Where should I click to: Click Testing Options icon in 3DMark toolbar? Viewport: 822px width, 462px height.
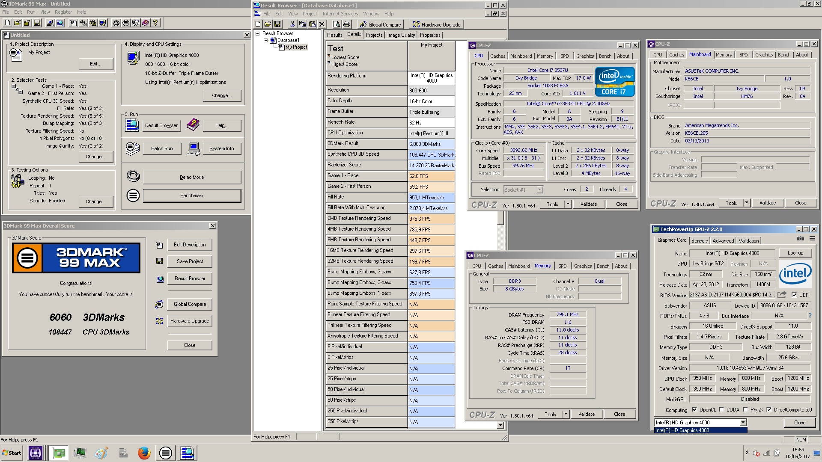tap(93, 23)
